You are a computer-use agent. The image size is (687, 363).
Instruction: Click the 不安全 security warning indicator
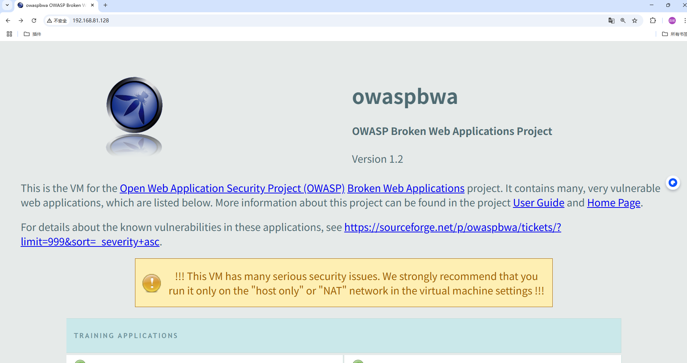click(x=57, y=21)
